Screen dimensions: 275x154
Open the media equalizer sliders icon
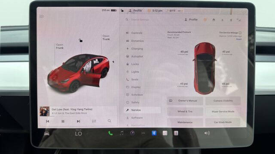94,121
